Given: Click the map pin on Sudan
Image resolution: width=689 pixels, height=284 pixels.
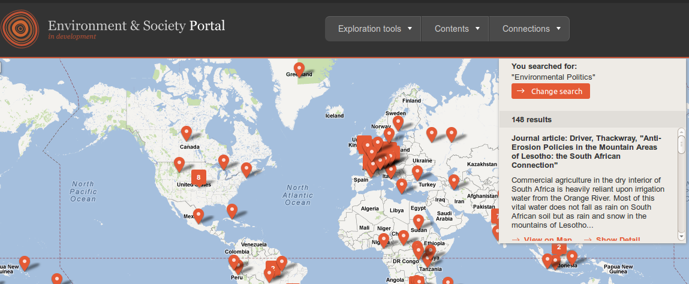Looking at the screenshot, I should tap(418, 222).
